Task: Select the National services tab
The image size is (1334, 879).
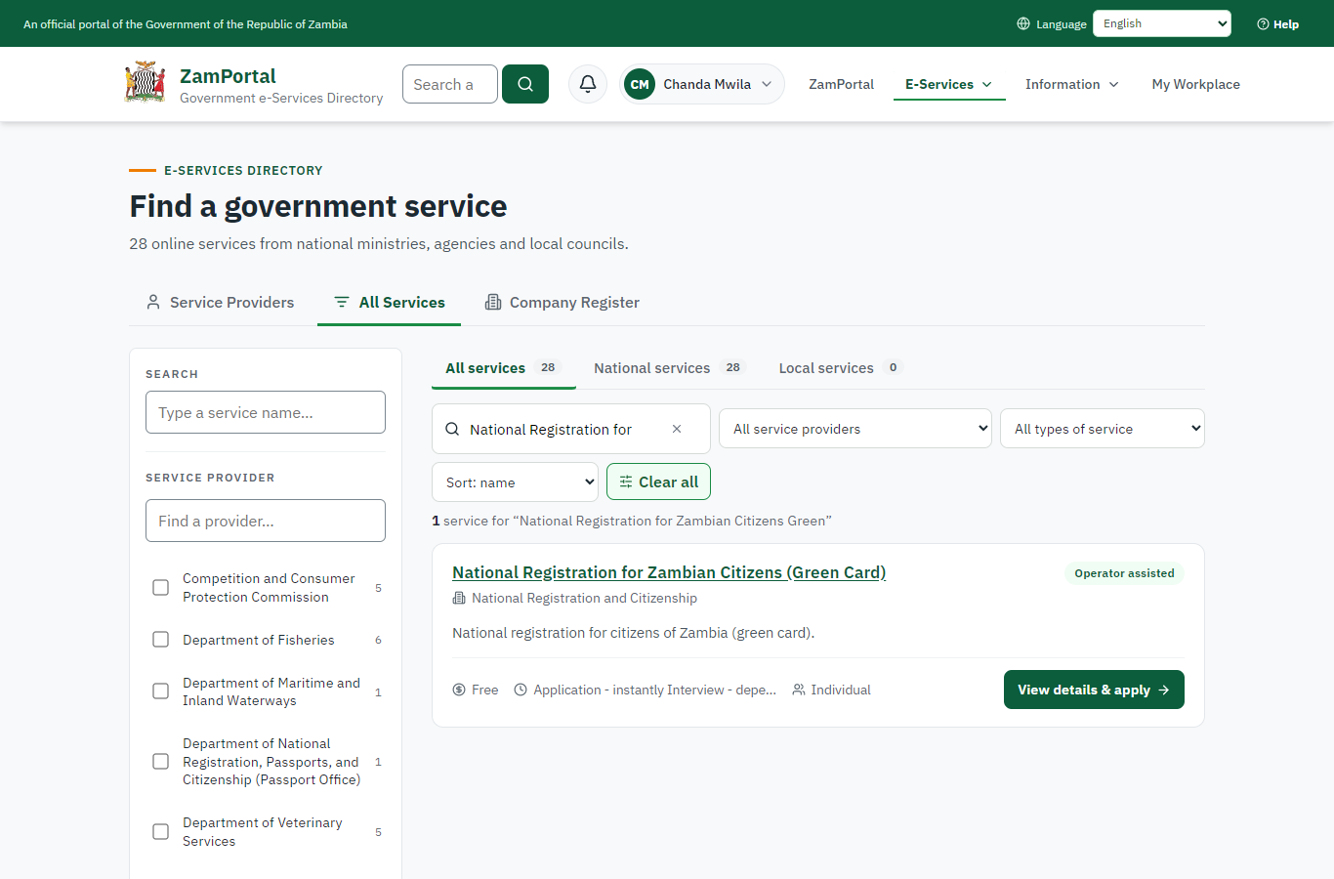Action: point(669,368)
